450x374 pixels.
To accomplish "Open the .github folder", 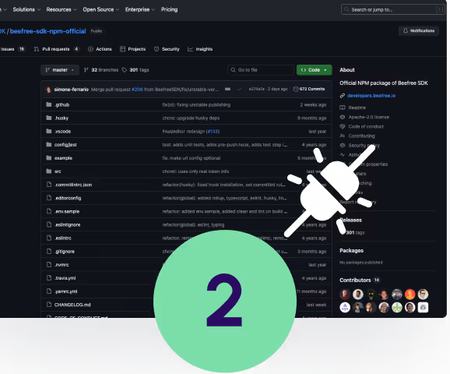I will tap(62, 105).
